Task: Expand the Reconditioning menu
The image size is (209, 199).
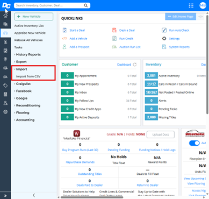Action: click(x=27, y=105)
